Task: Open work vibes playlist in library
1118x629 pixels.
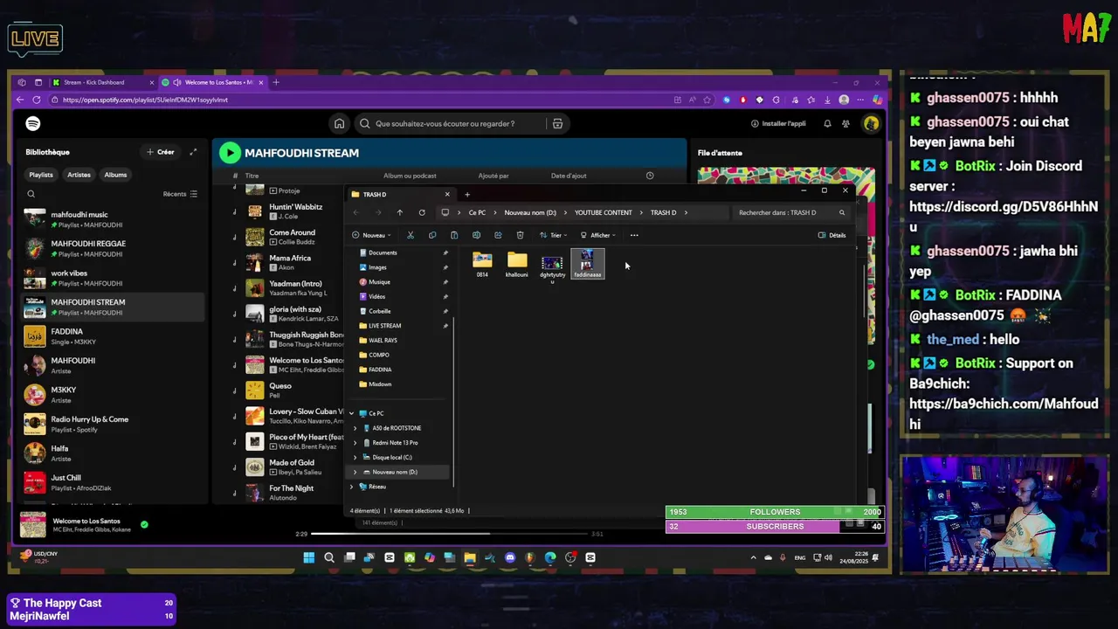Action: (114, 278)
